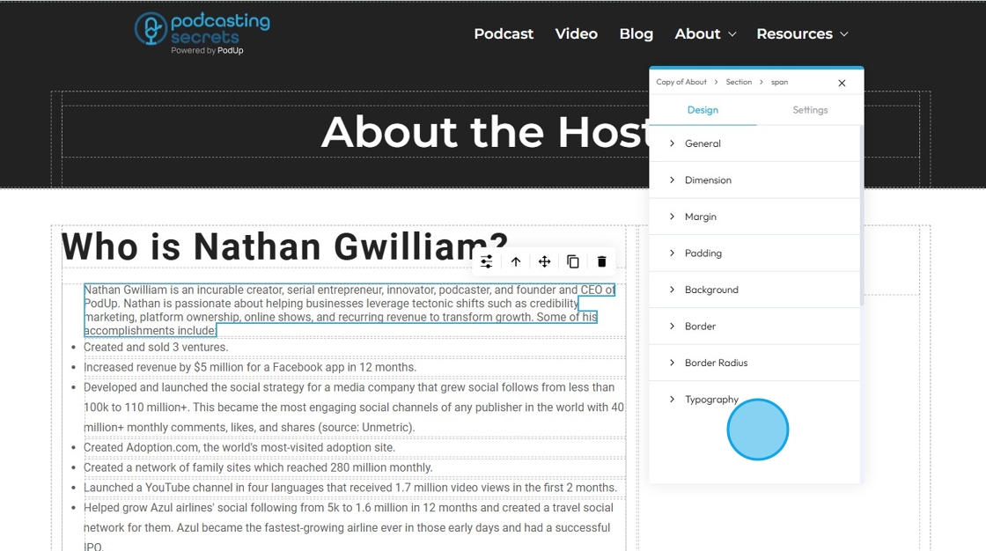Expand the Border section

tap(754, 326)
